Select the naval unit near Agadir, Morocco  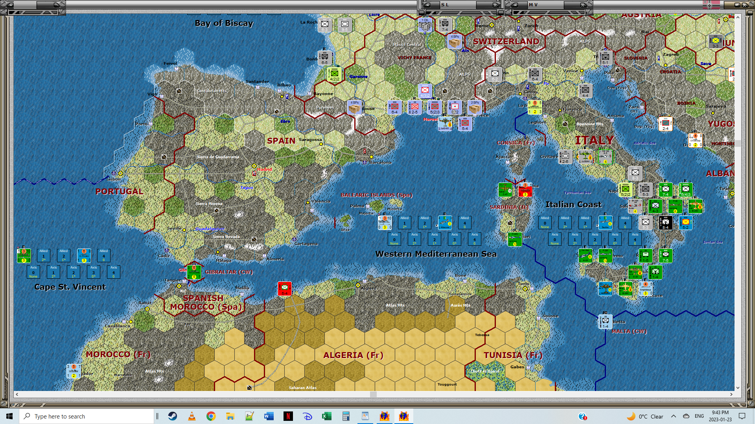pyautogui.click(x=74, y=371)
